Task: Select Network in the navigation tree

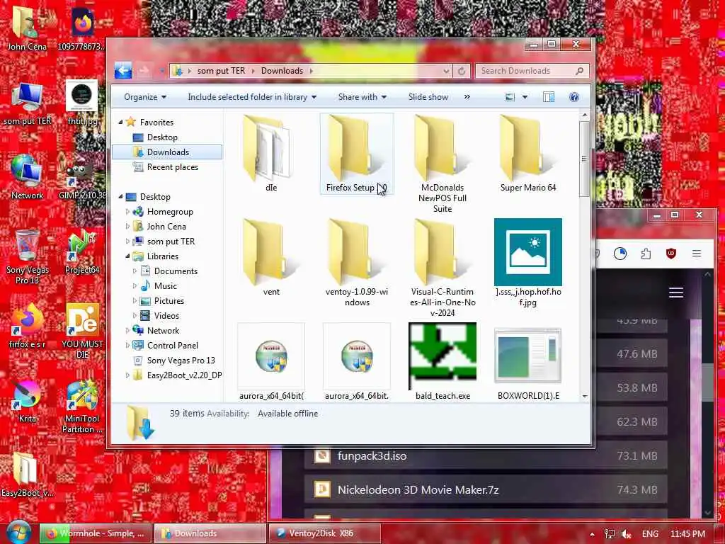Action: (x=163, y=330)
